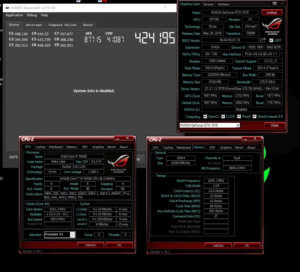Open About tab in right CPU-Z window
This screenshot has height=272, width=300.
point(251,147)
